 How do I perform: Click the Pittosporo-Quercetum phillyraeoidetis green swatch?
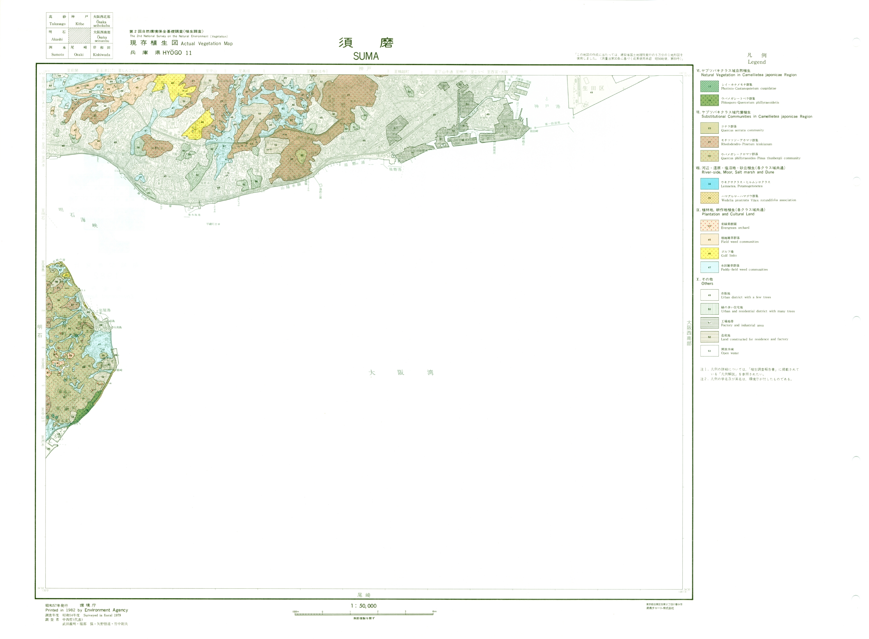coord(709,100)
